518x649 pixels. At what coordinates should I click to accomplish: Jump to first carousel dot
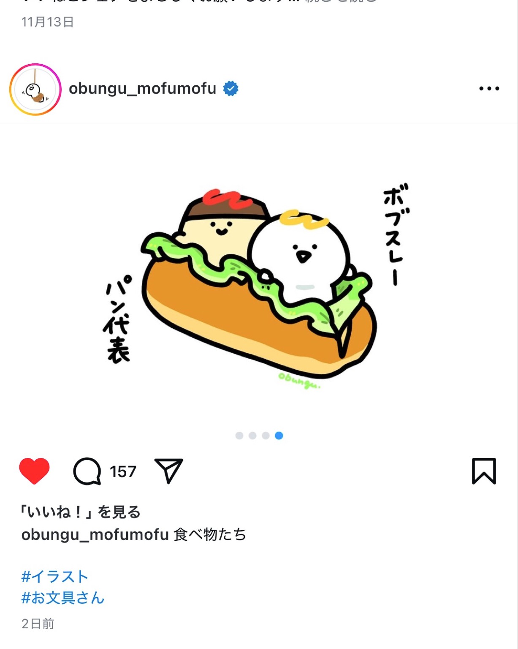(x=239, y=436)
